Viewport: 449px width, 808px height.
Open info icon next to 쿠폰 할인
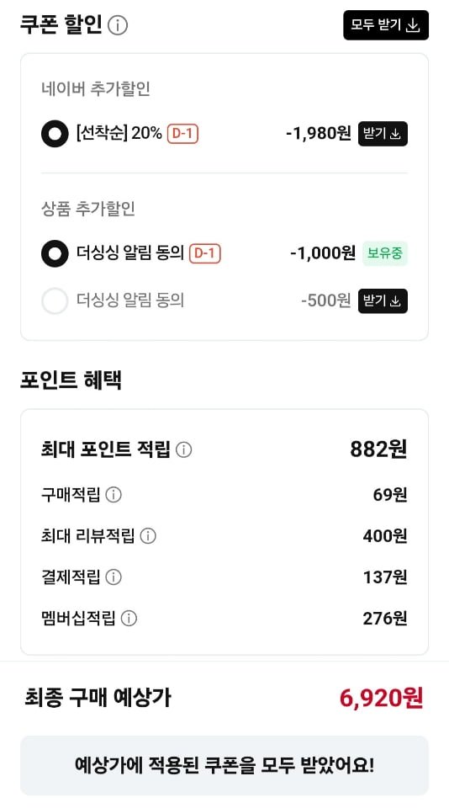[118, 24]
